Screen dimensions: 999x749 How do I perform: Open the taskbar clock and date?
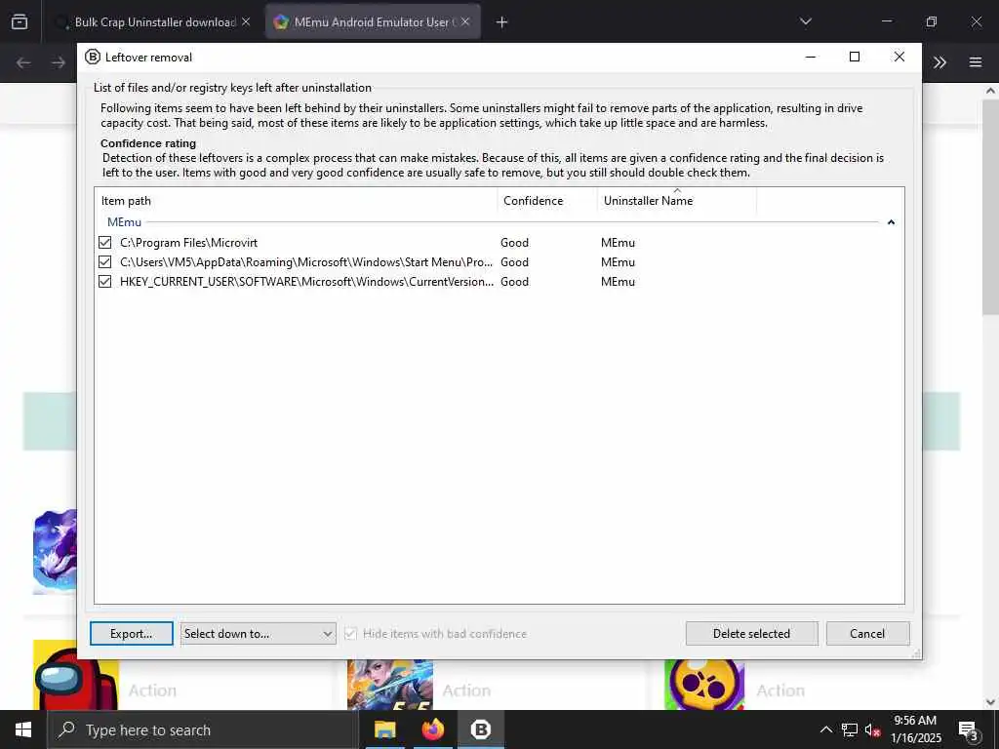(x=915, y=729)
